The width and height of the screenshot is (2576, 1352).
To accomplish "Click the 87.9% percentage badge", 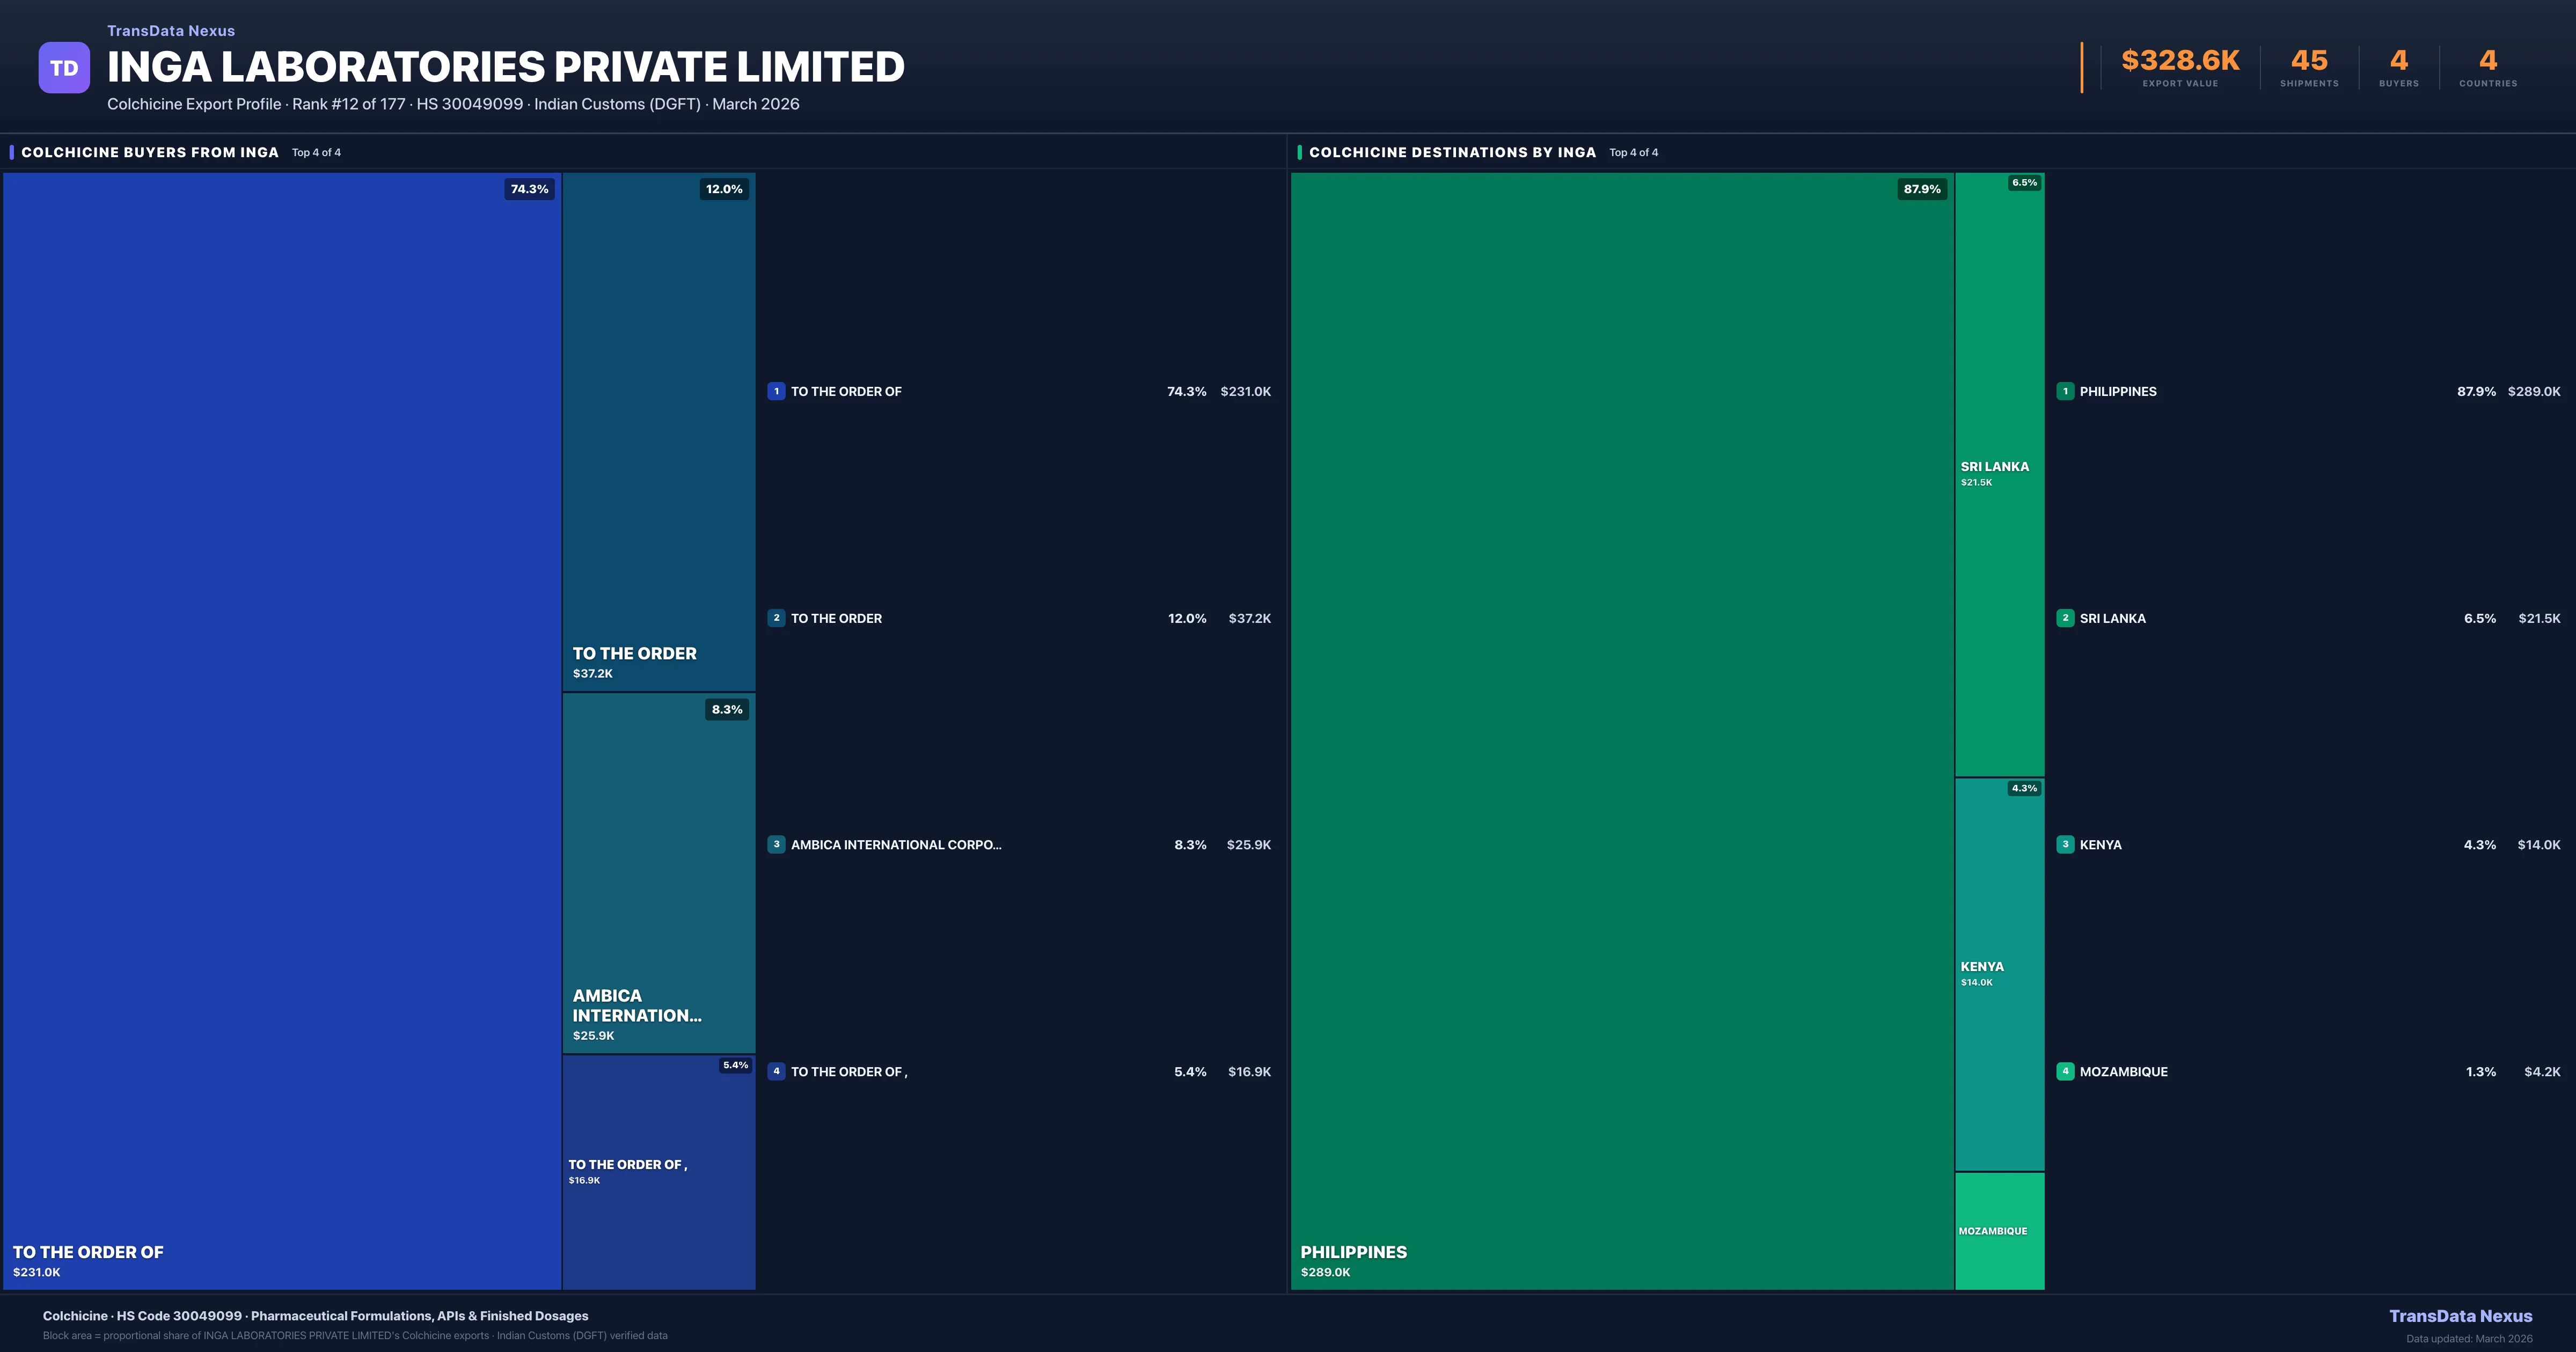I will tap(1921, 189).
